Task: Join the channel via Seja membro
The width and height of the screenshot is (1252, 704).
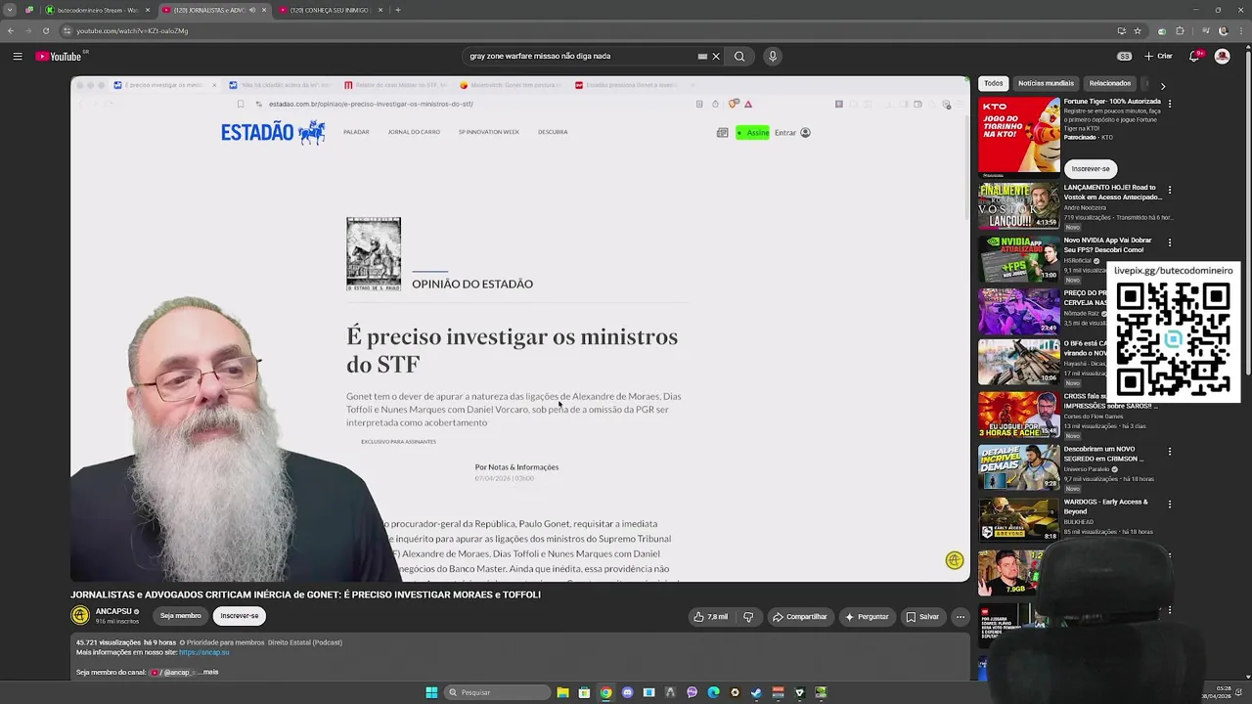Action: tap(181, 616)
